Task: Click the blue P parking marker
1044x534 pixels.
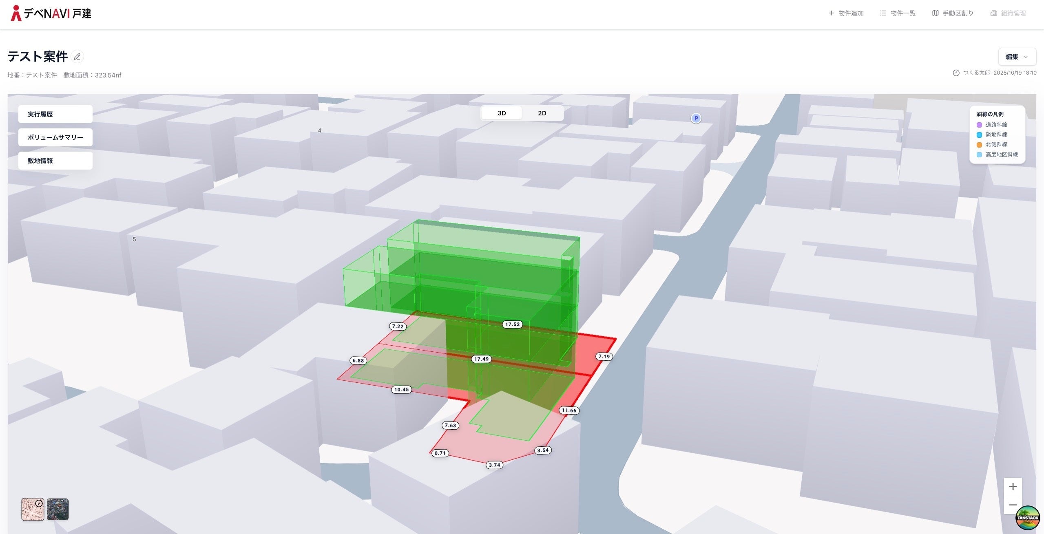Action: (x=696, y=119)
